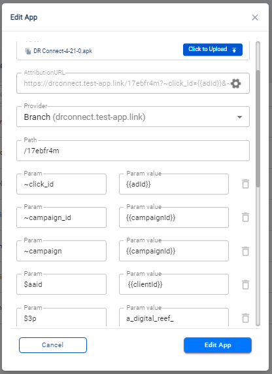Click the DR Connect apk file icon

tap(28, 51)
